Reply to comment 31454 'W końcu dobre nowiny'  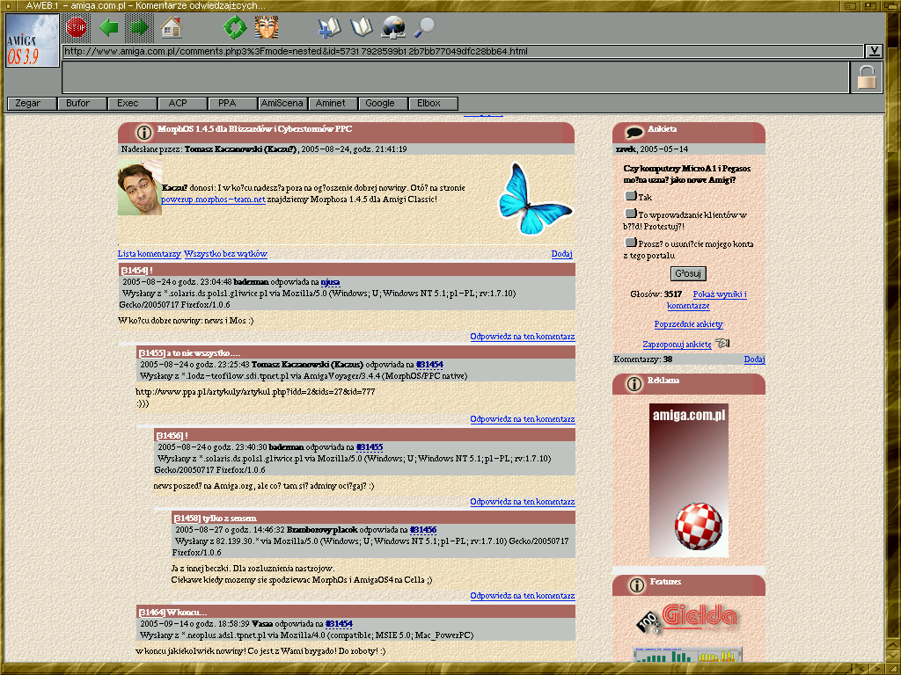pos(523,337)
